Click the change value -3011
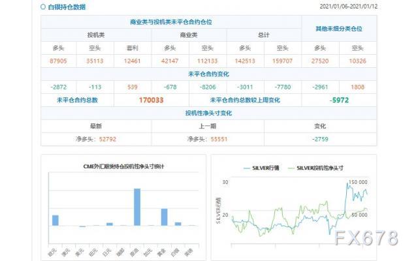Viewport: 418px width, 261px height. point(245,87)
